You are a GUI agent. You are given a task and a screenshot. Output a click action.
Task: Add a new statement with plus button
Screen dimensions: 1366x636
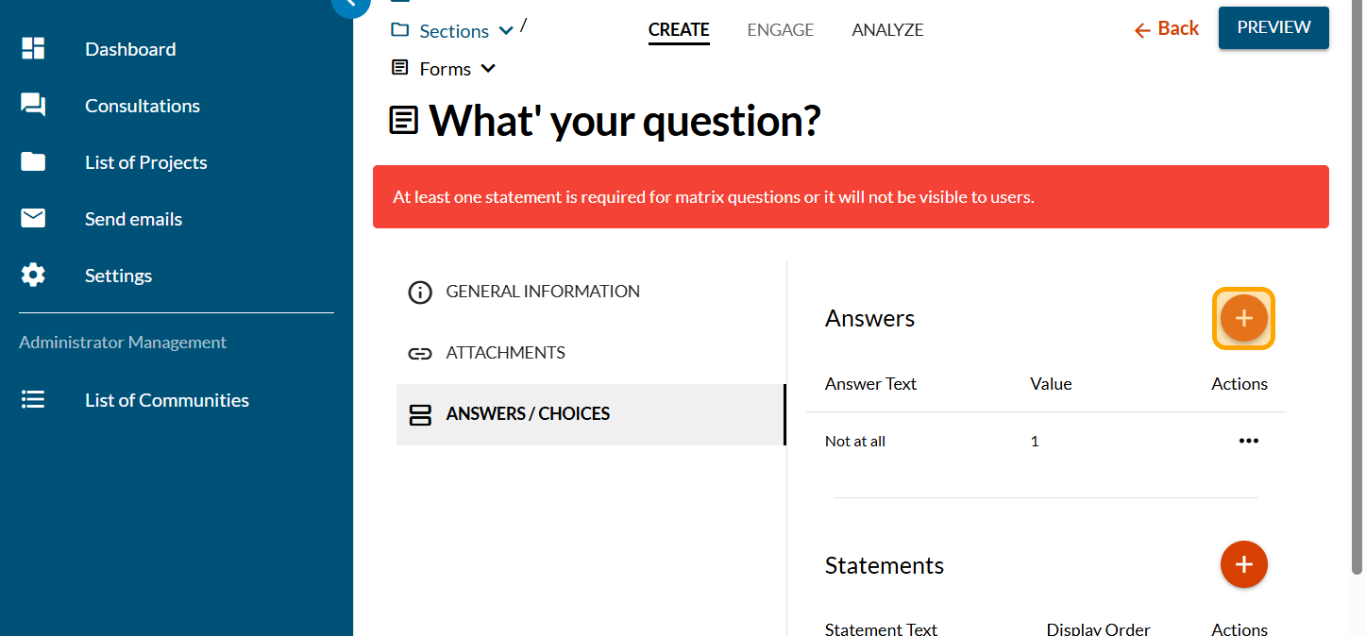point(1243,564)
